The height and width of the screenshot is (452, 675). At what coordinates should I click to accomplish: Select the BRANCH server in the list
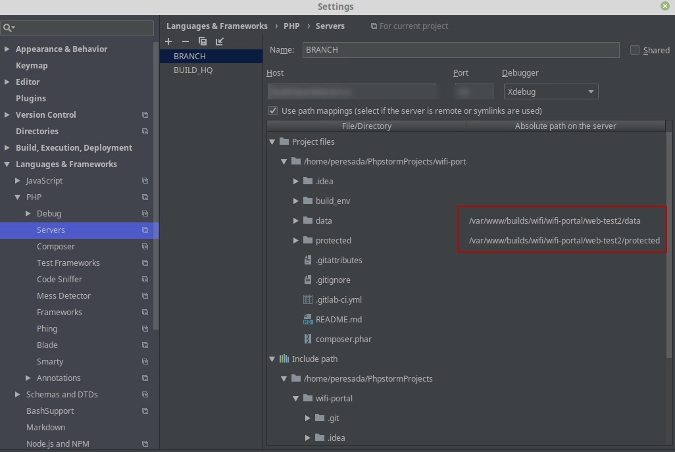(211, 57)
